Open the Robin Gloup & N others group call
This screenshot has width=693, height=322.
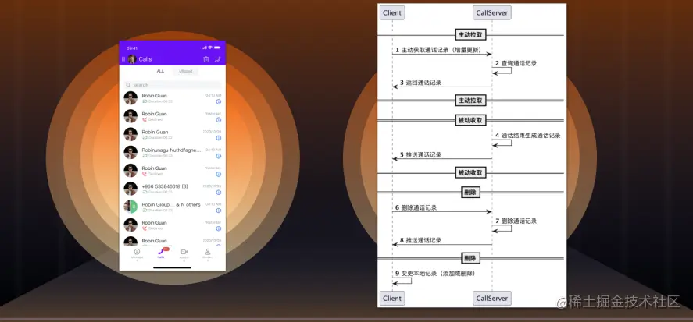173,207
